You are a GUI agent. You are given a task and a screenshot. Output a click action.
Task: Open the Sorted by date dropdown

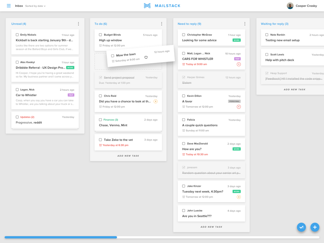click(x=36, y=6)
